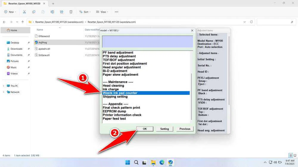Refresh the current folder view
The height and width of the screenshot is (167, 298).
251,22
